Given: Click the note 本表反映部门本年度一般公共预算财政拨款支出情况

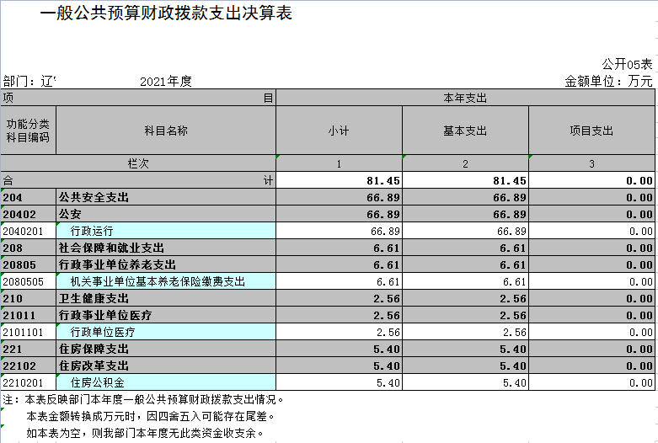Looking at the screenshot, I should (142, 399).
